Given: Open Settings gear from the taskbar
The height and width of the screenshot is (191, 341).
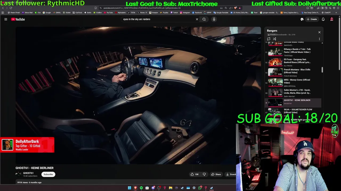Looking at the screenshot, I should 194,188.
